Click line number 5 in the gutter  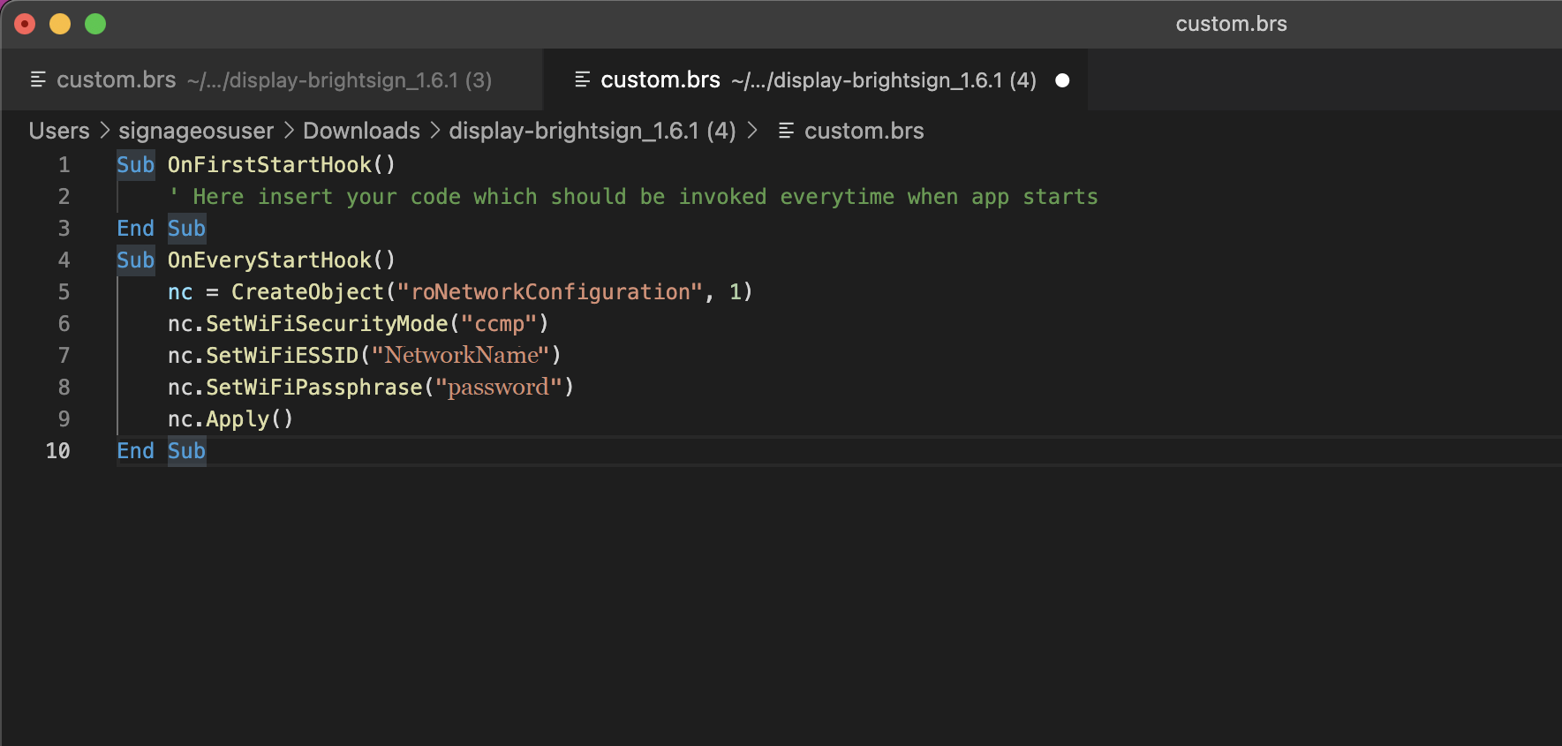pos(64,292)
